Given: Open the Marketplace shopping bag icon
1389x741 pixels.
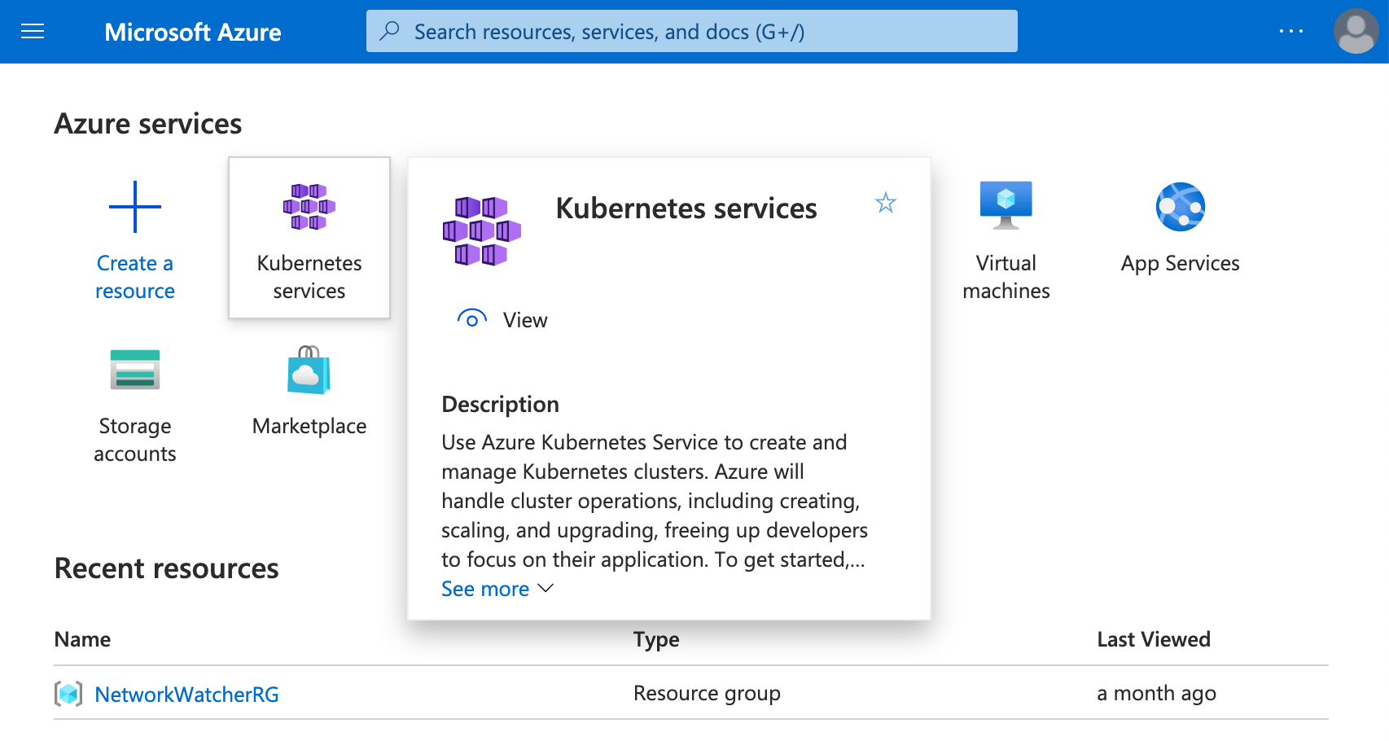Looking at the screenshot, I should pos(309,370).
